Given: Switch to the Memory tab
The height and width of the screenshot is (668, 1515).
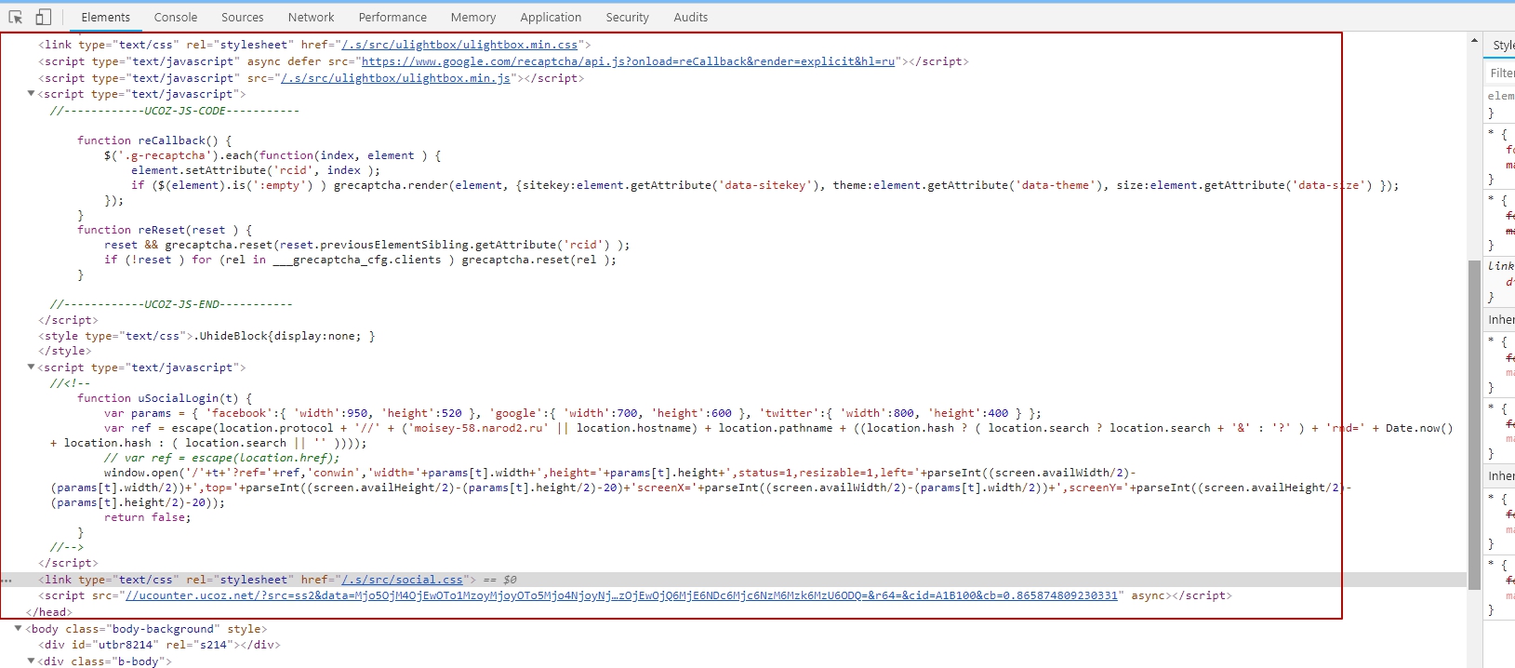Looking at the screenshot, I should (x=473, y=17).
